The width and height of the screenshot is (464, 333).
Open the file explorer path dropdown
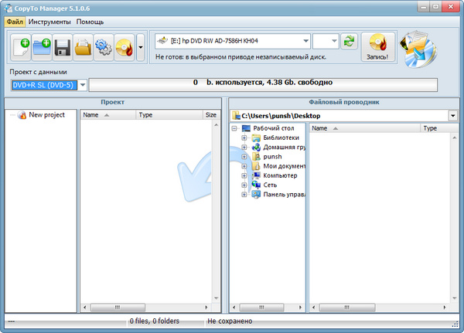(452, 115)
